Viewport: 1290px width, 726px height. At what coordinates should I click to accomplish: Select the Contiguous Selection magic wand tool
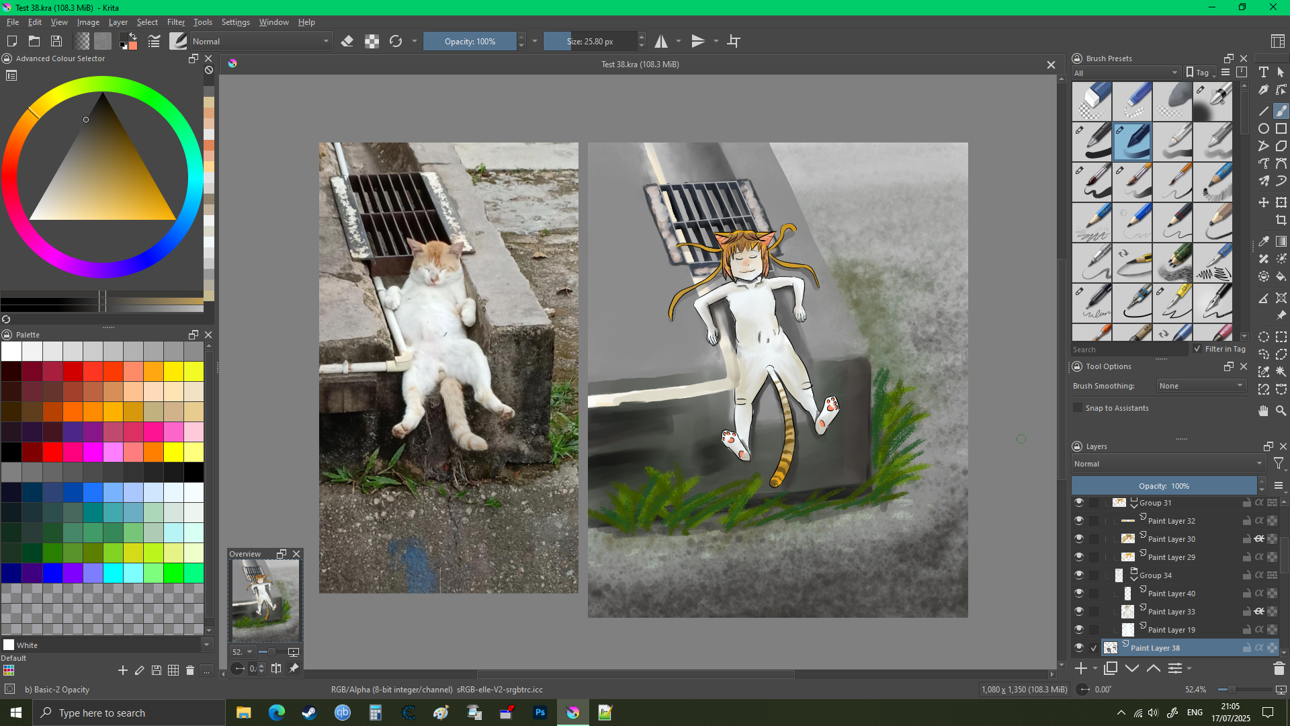pos(1281,371)
